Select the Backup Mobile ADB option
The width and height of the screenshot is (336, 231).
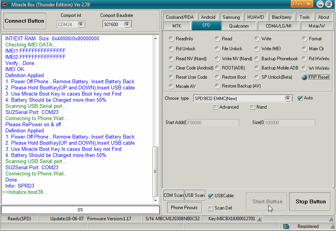coord(257,68)
